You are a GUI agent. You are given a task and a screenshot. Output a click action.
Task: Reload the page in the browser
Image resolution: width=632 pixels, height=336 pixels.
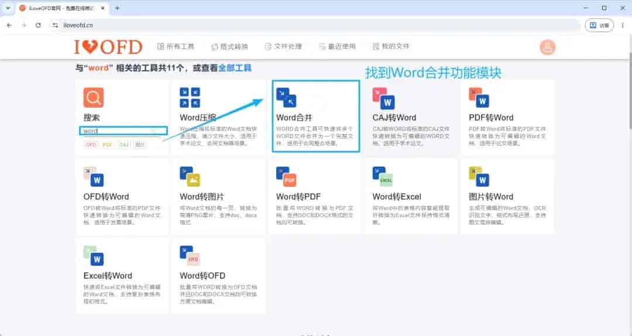(x=38, y=25)
